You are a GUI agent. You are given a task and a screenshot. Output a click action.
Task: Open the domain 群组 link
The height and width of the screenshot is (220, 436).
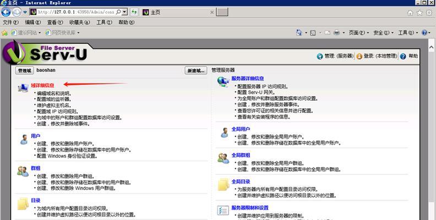coord(35,168)
